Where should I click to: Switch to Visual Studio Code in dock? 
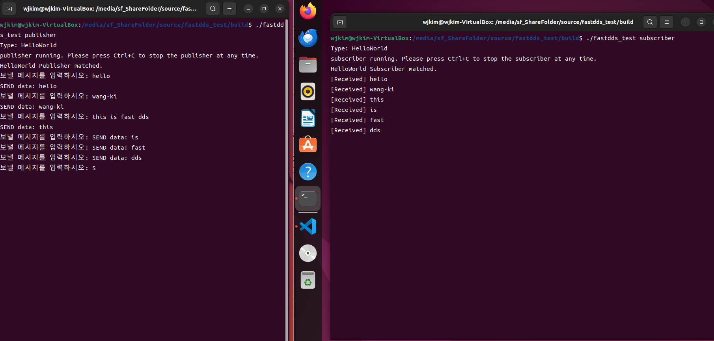point(308,226)
